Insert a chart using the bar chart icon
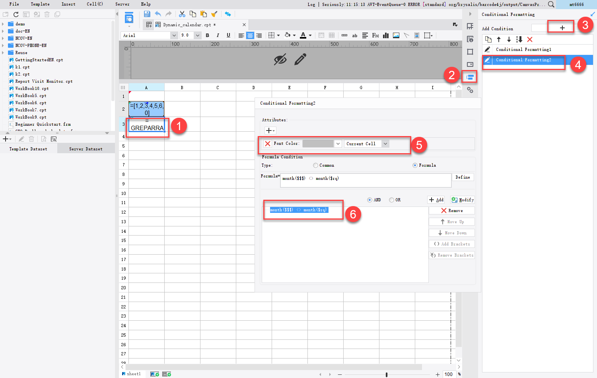597x378 pixels. point(385,35)
